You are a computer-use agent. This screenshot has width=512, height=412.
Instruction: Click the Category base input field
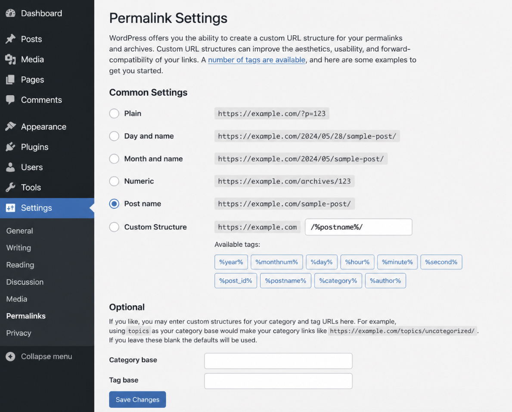(278, 361)
